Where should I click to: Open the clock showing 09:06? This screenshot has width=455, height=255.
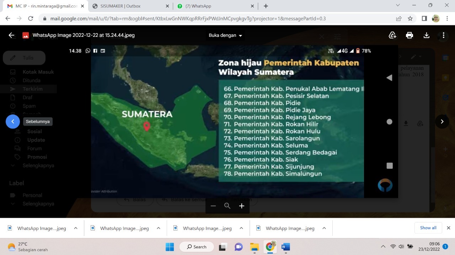pyautogui.click(x=429, y=246)
